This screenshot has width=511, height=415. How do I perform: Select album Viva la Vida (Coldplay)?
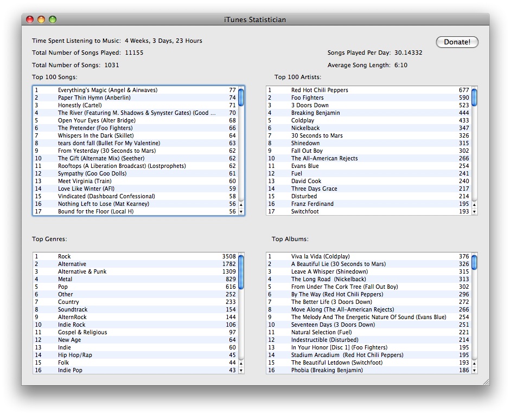click(368, 256)
